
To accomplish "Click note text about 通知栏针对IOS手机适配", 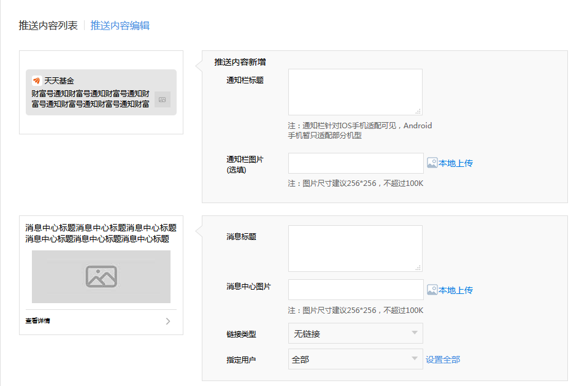I will pyautogui.click(x=360, y=130).
